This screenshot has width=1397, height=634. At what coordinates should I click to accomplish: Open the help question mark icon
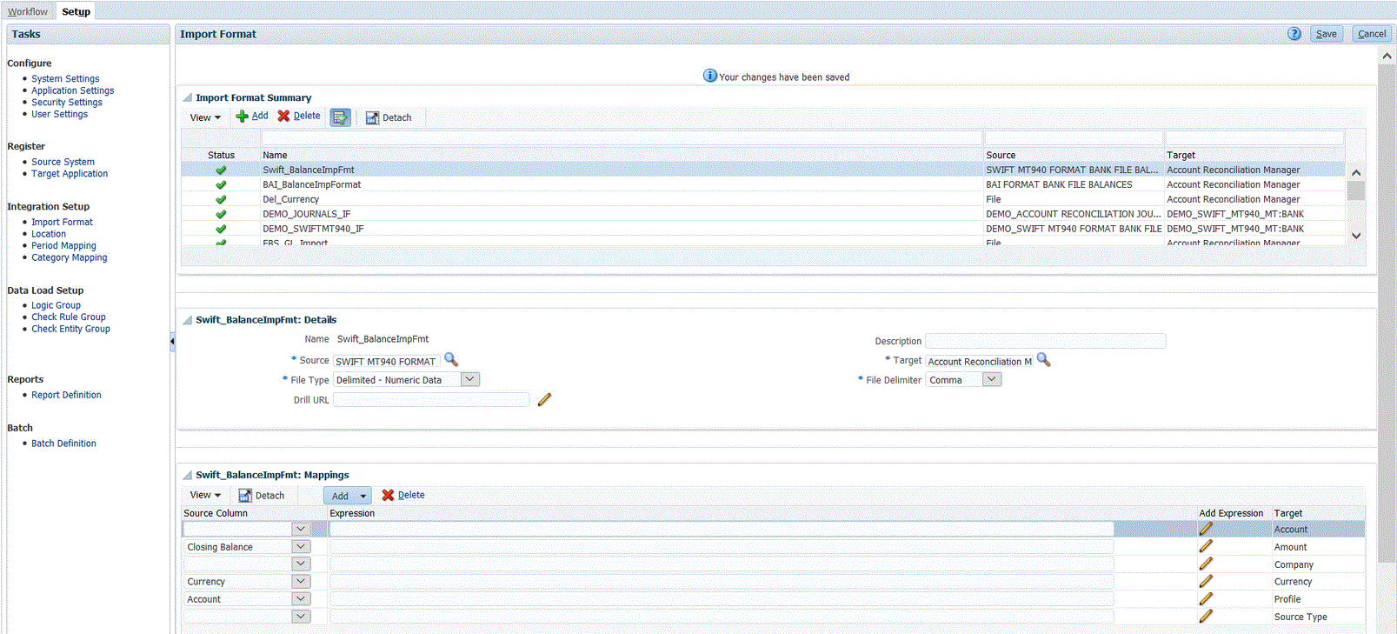pos(1294,34)
